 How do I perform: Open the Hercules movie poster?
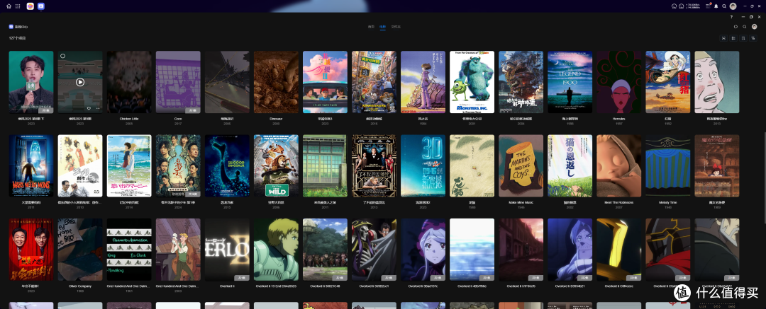[619, 82]
